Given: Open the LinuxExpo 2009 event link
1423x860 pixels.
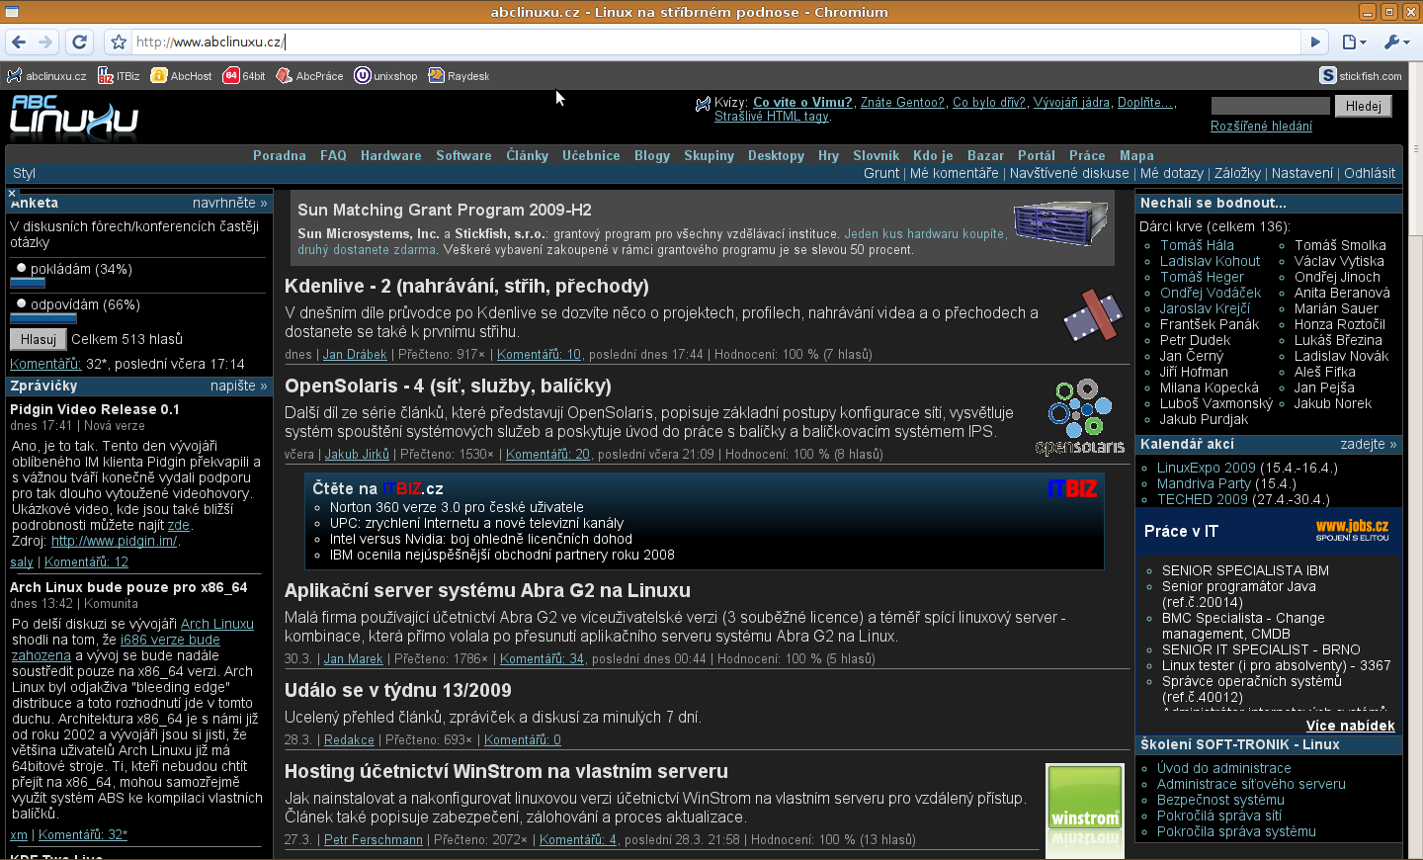Looking at the screenshot, I should pyautogui.click(x=1207, y=468).
